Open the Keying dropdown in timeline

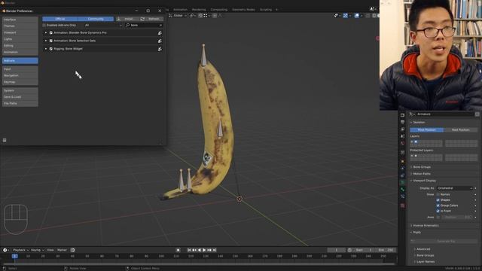point(38,250)
